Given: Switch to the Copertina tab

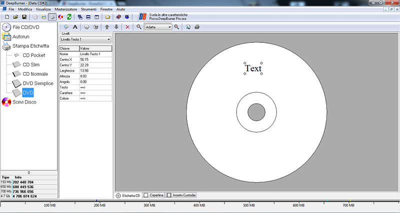Looking at the screenshot, I should click(x=153, y=195).
